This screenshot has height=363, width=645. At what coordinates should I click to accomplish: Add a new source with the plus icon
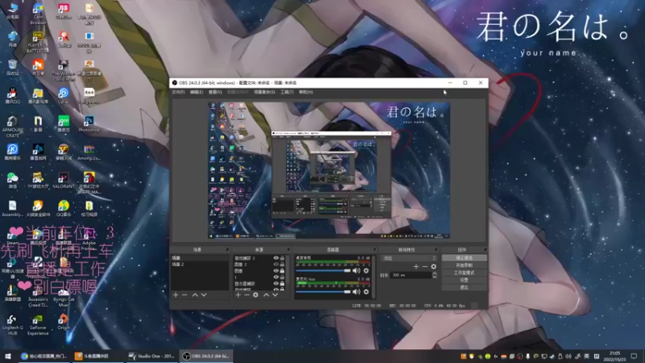pos(238,294)
